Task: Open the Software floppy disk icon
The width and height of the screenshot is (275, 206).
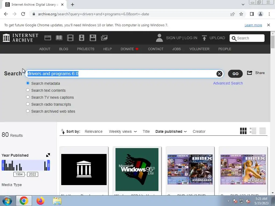Action: (x=93, y=38)
